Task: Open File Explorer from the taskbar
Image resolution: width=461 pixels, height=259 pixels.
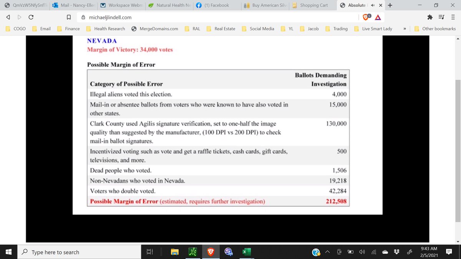Action: pos(175,252)
